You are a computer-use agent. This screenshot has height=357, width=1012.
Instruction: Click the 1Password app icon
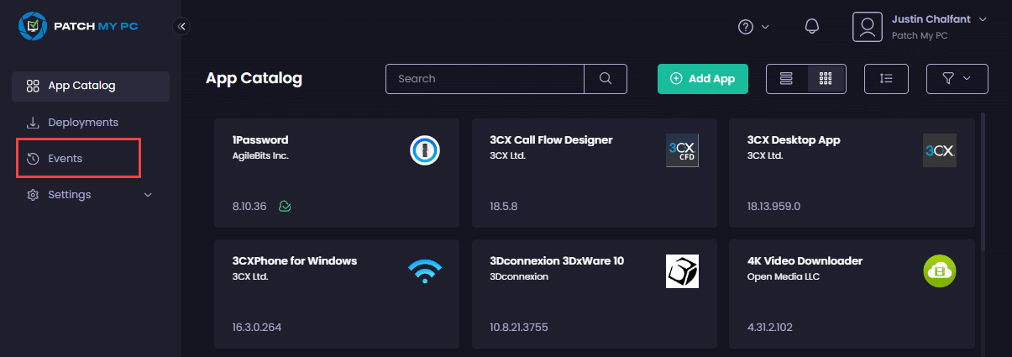click(x=425, y=150)
